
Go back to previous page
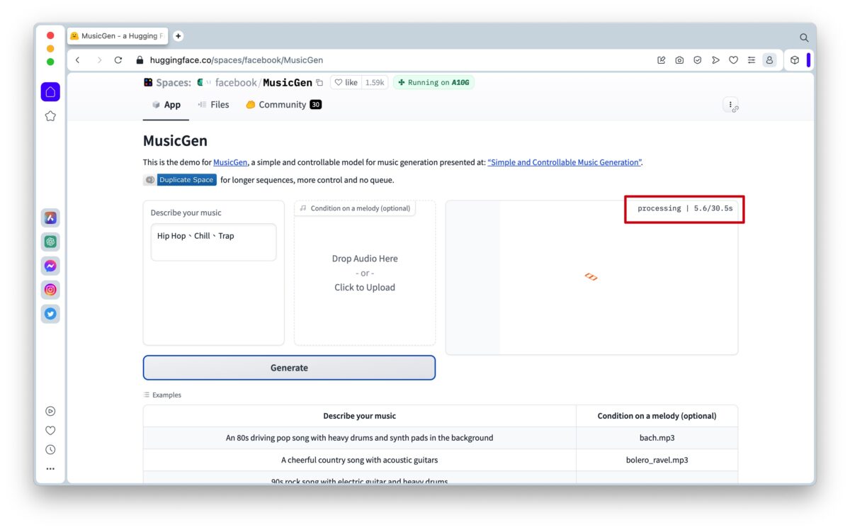point(78,60)
